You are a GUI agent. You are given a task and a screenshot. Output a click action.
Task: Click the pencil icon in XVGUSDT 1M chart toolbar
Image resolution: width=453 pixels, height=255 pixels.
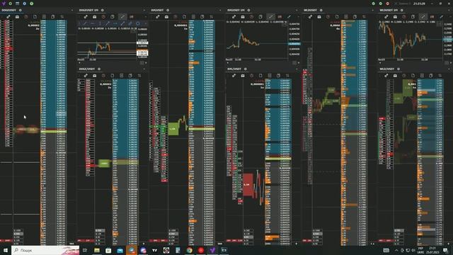pyautogui.click(x=289, y=17)
